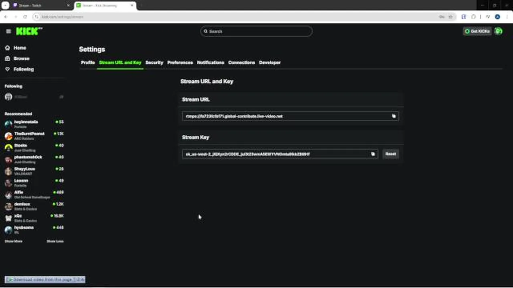Click Download video from this page bar

(45, 280)
